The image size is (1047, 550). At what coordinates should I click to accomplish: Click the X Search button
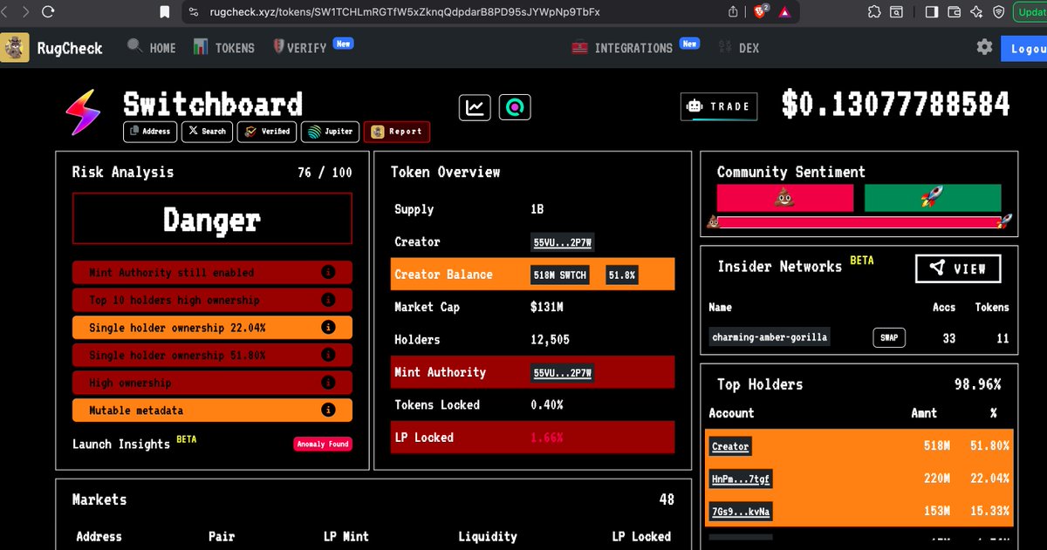tap(207, 132)
